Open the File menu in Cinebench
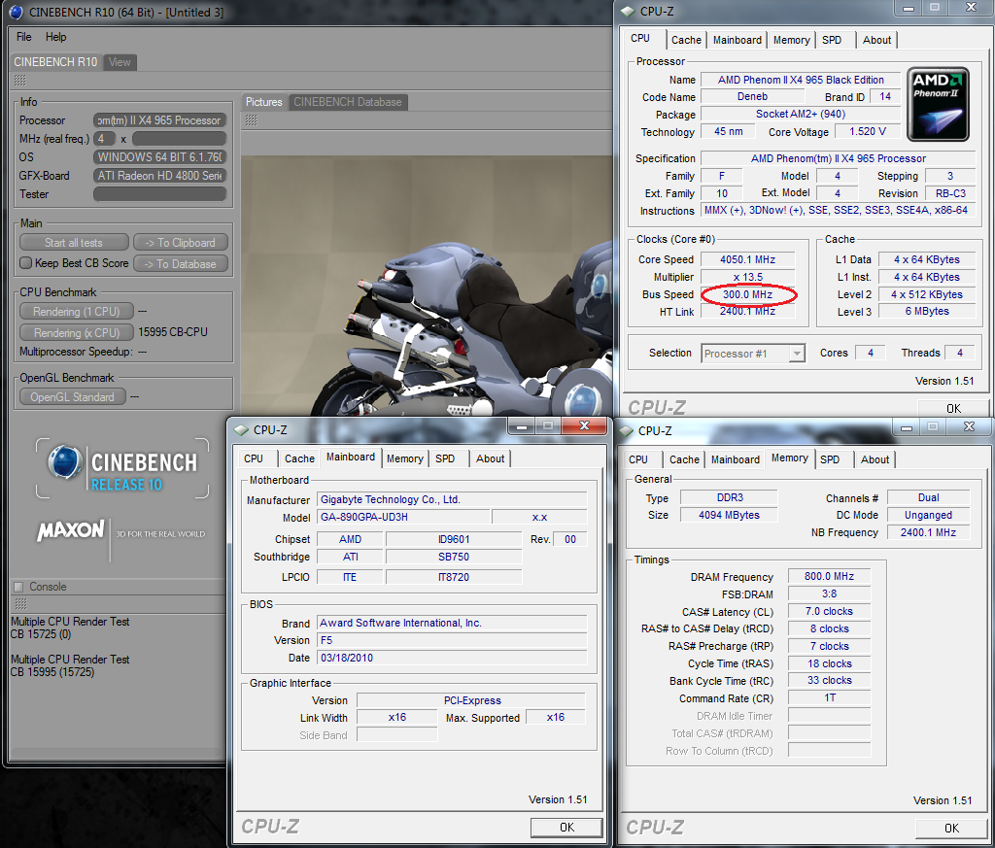The image size is (995, 848). pos(24,37)
